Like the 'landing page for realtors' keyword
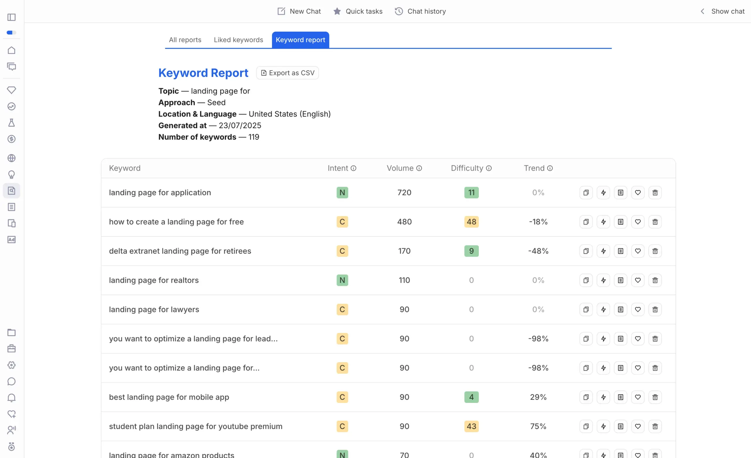751x458 pixels. [x=638, y=280]
